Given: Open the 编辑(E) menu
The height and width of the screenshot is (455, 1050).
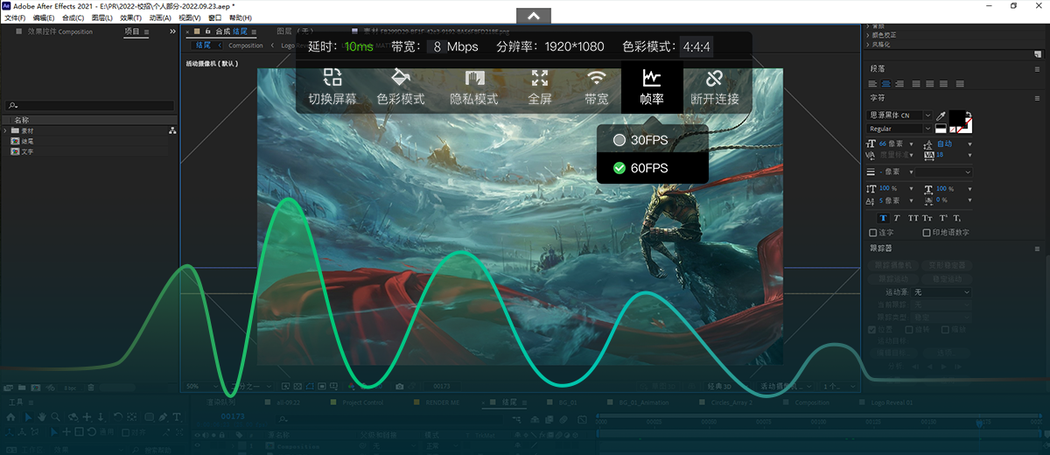Looking at the screenshot, I should 44,17.
